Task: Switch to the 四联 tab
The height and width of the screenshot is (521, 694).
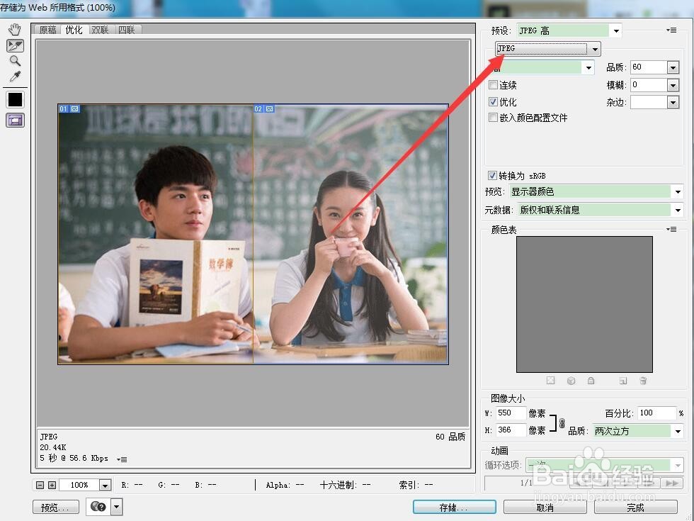Action: click(x=127, y=30)
